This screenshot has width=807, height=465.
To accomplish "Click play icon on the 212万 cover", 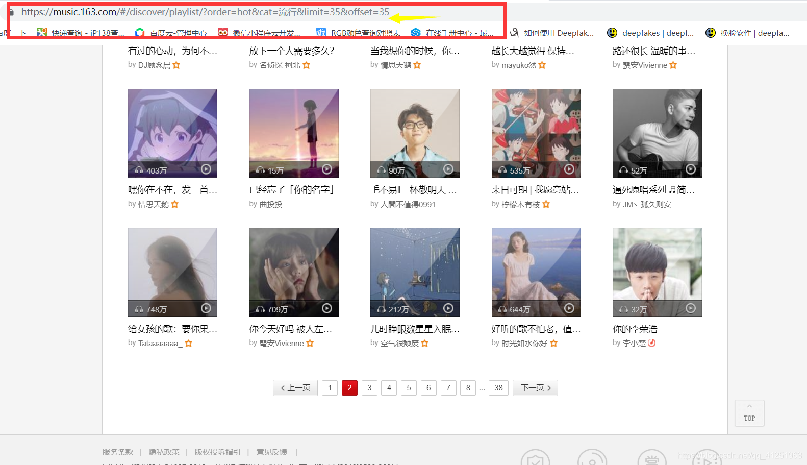I will point(448,308).
